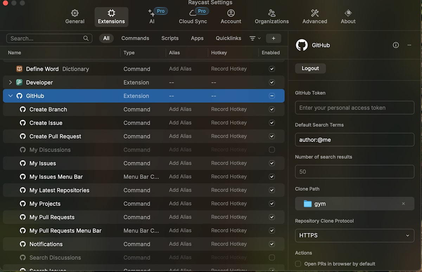Select the All filter
Screen dimensions: 422x272
[x=106, y=38]
